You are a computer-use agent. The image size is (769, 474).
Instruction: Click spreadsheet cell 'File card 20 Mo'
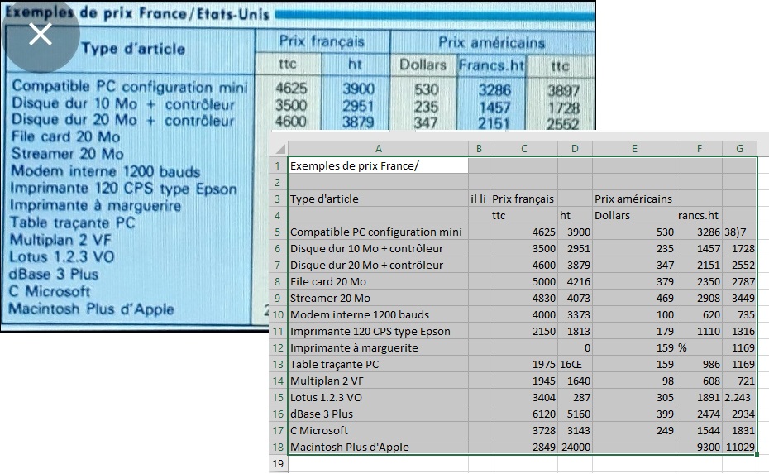(x=378, y=281)
